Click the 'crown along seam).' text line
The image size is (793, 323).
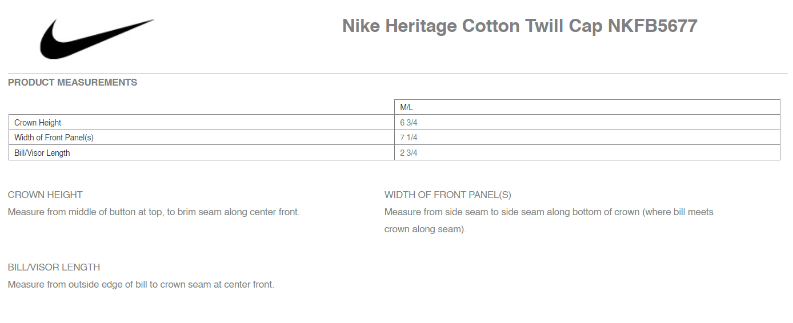pos(426,229)
